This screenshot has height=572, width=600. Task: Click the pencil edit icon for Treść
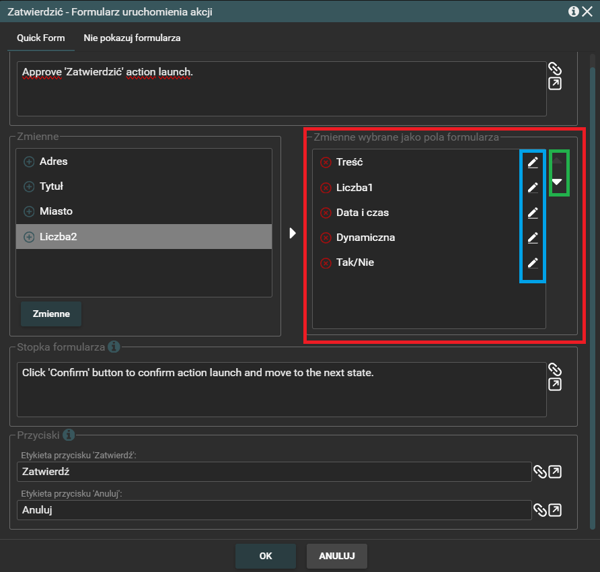click(533, 162)
